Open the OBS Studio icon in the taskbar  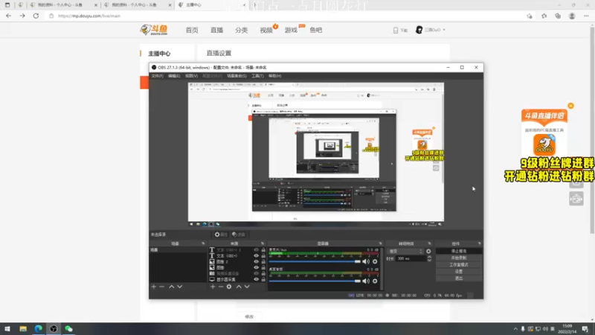(54, 329)
